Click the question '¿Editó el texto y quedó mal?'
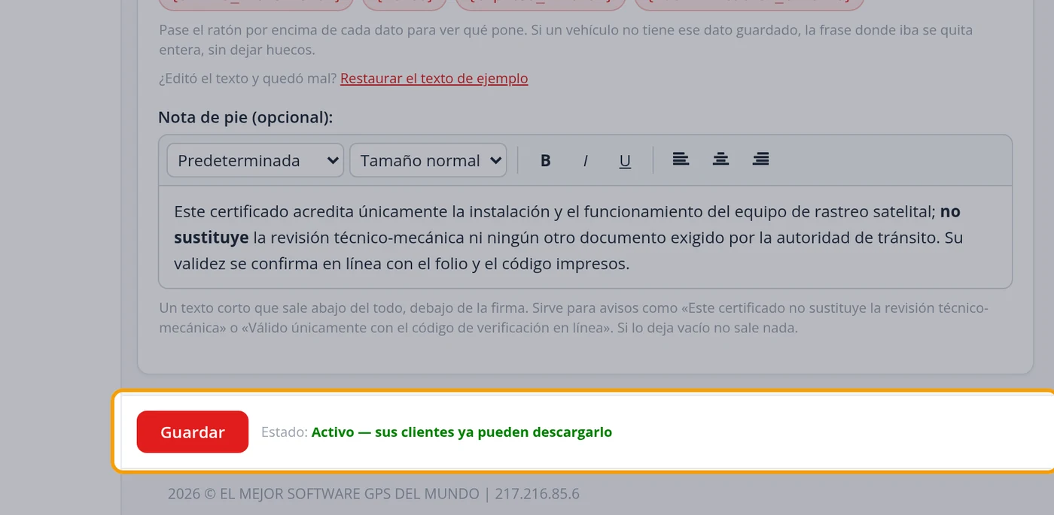This screenshot has height=515, width=1054. 248,78
